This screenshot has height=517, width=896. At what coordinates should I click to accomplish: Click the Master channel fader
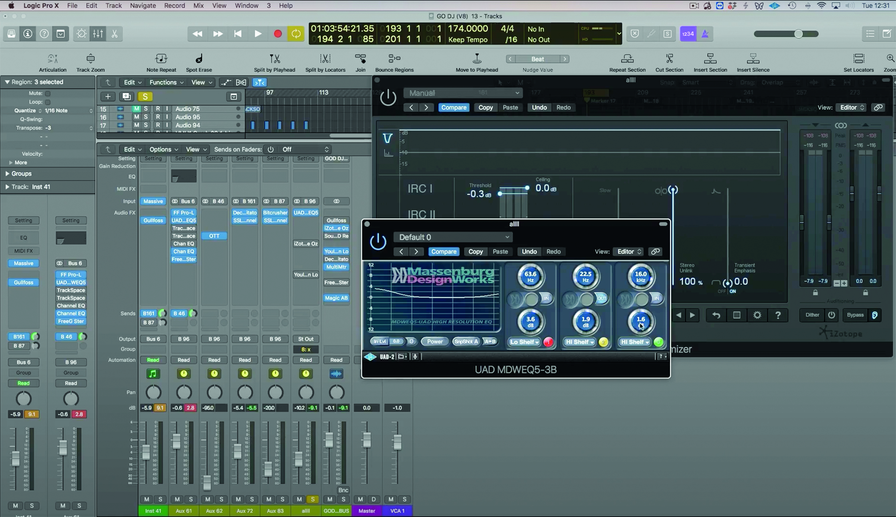[366, 439]
